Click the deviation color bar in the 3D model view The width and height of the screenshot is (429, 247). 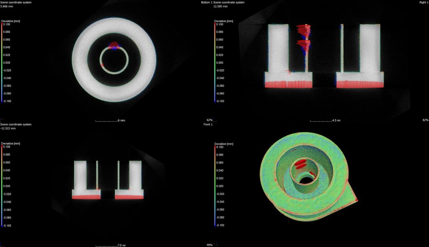[215, 186]
